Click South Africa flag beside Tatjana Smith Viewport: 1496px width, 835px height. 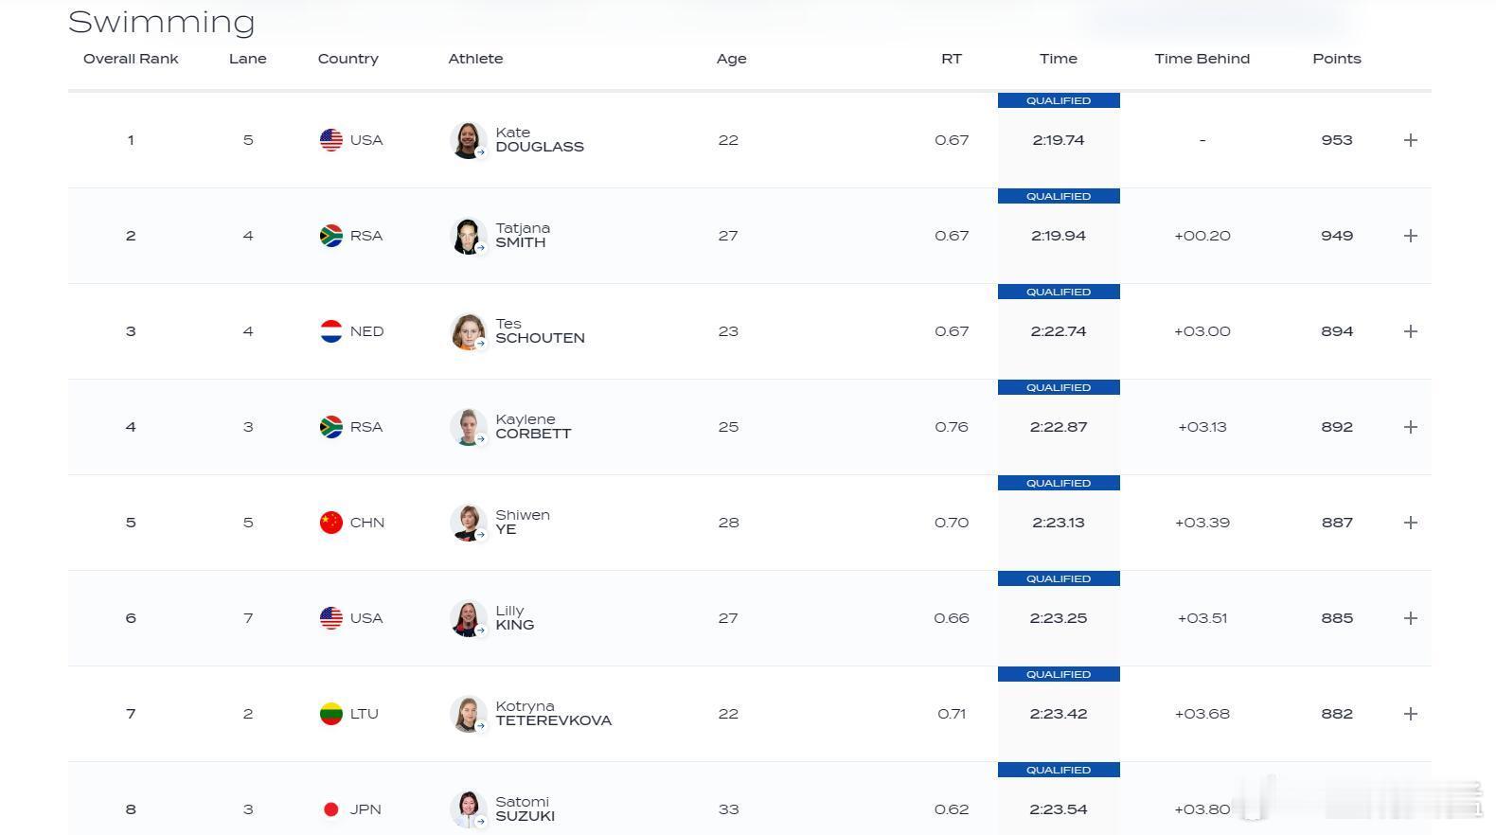tap(330, 236)
